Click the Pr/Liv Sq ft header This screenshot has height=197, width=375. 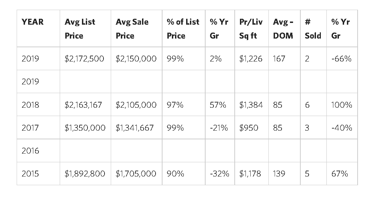[x=251, y=28]
